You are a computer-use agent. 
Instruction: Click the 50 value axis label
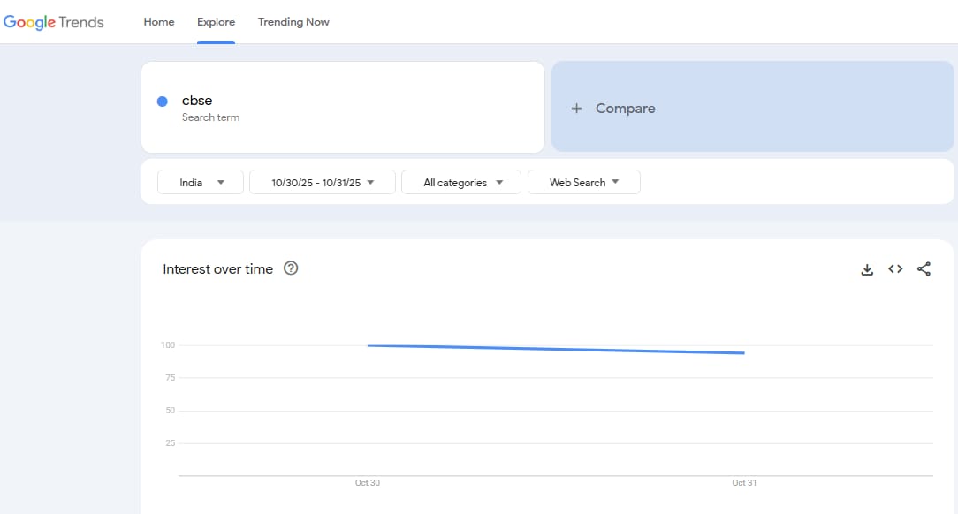(x=171, y=411)
